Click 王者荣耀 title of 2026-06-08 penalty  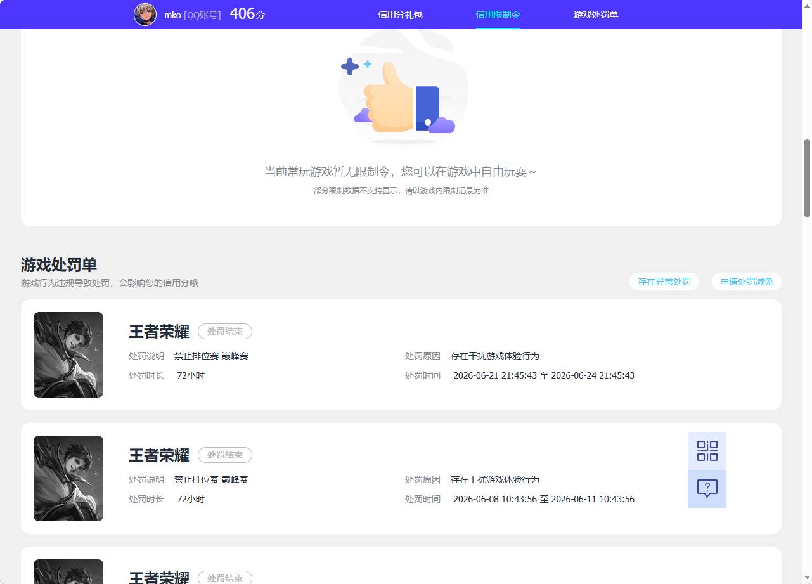[159, 455]
